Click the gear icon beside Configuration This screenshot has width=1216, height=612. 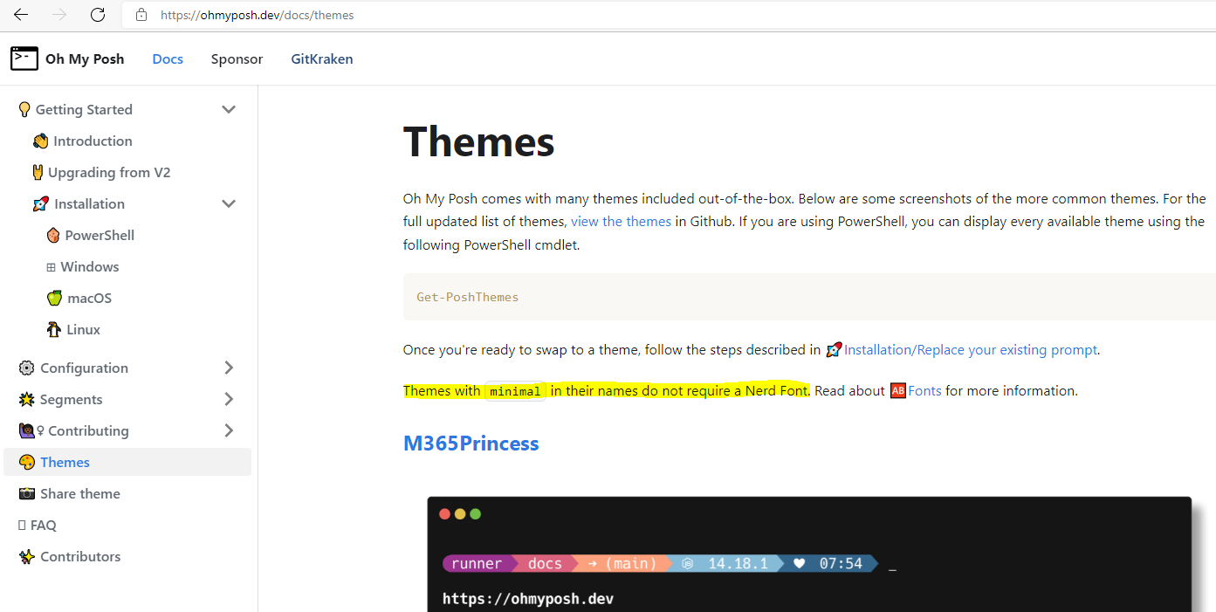[26, 368]
